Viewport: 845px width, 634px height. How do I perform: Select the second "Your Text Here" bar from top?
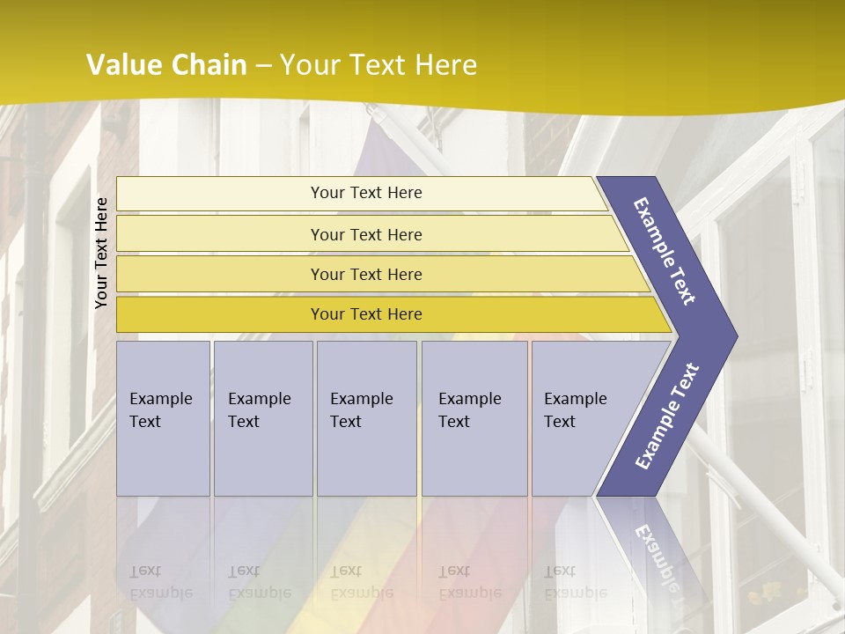pos(365,234)
